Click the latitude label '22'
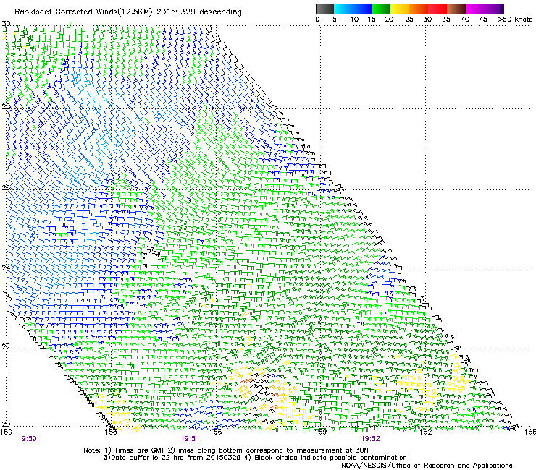536x470 pixels. tap(6, 346)
